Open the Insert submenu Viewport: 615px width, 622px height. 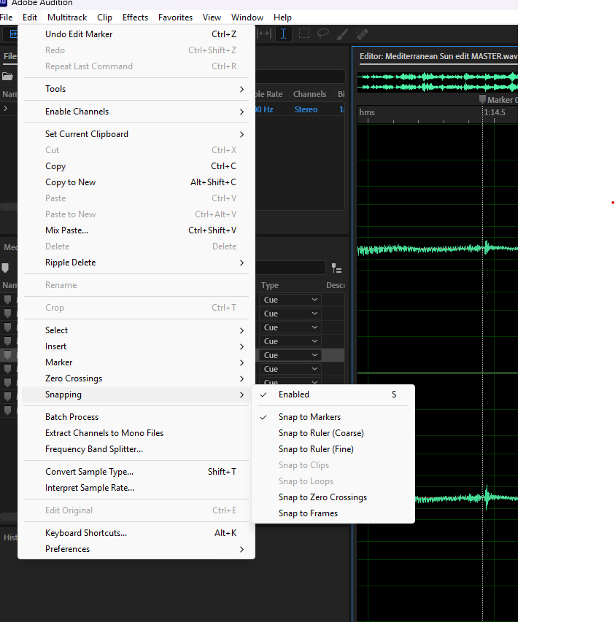tap(136, 346)
